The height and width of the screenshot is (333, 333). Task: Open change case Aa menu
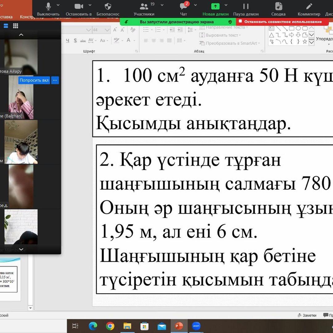(x=104, y=40)
